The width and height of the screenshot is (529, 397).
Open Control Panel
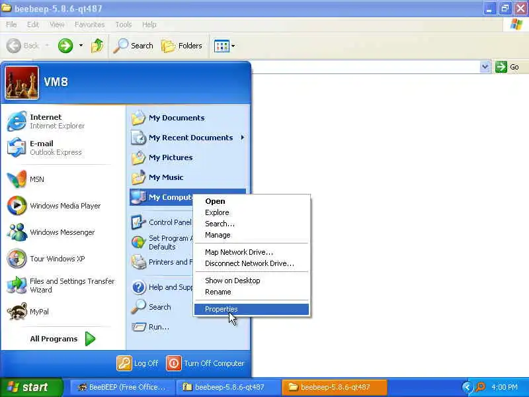point(161,222)
